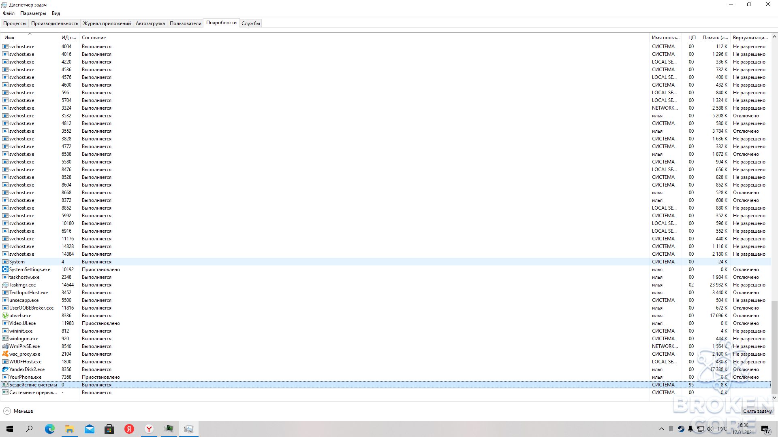Sort by the Состояние column header
The height and width of the screenshot is (437, 778).
click(x=94, y=38)
